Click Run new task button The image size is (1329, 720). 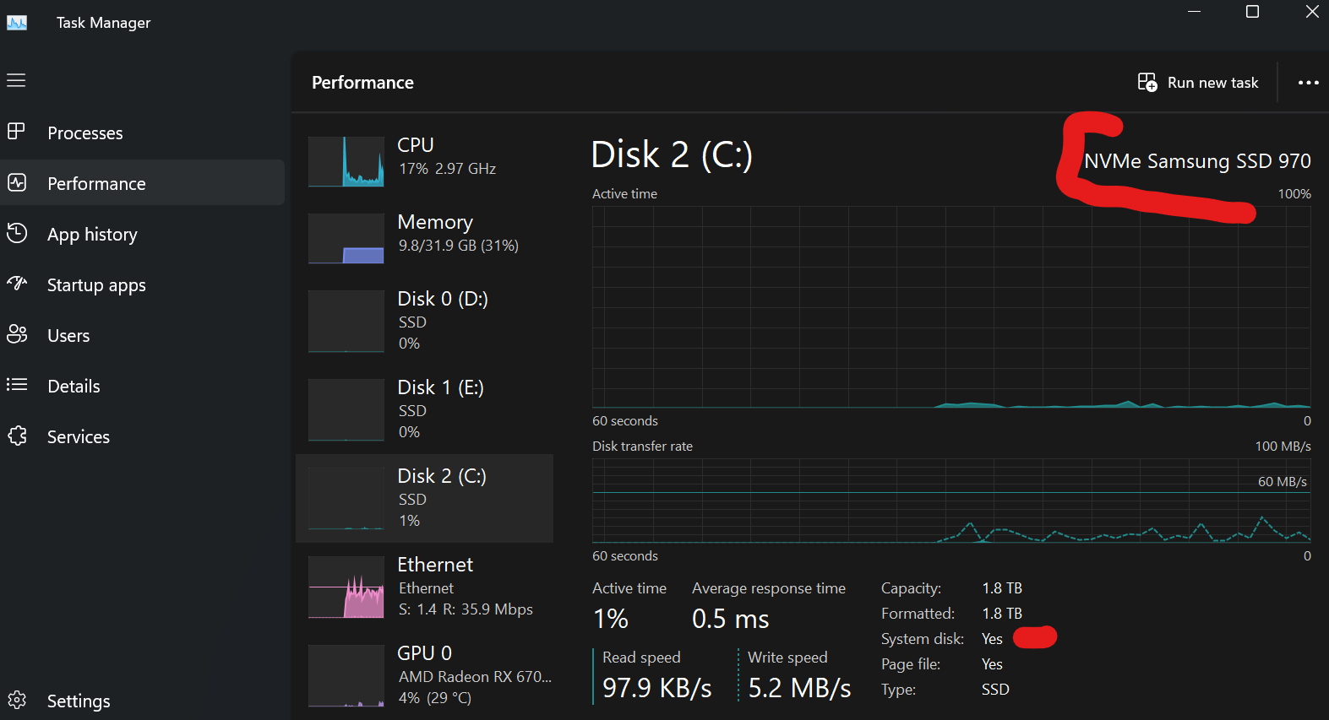[1198, 83]
